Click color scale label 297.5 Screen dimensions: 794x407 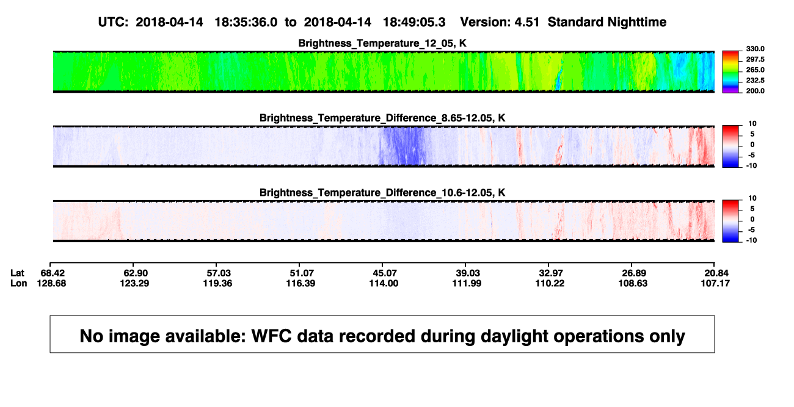(x=756, y=59)
